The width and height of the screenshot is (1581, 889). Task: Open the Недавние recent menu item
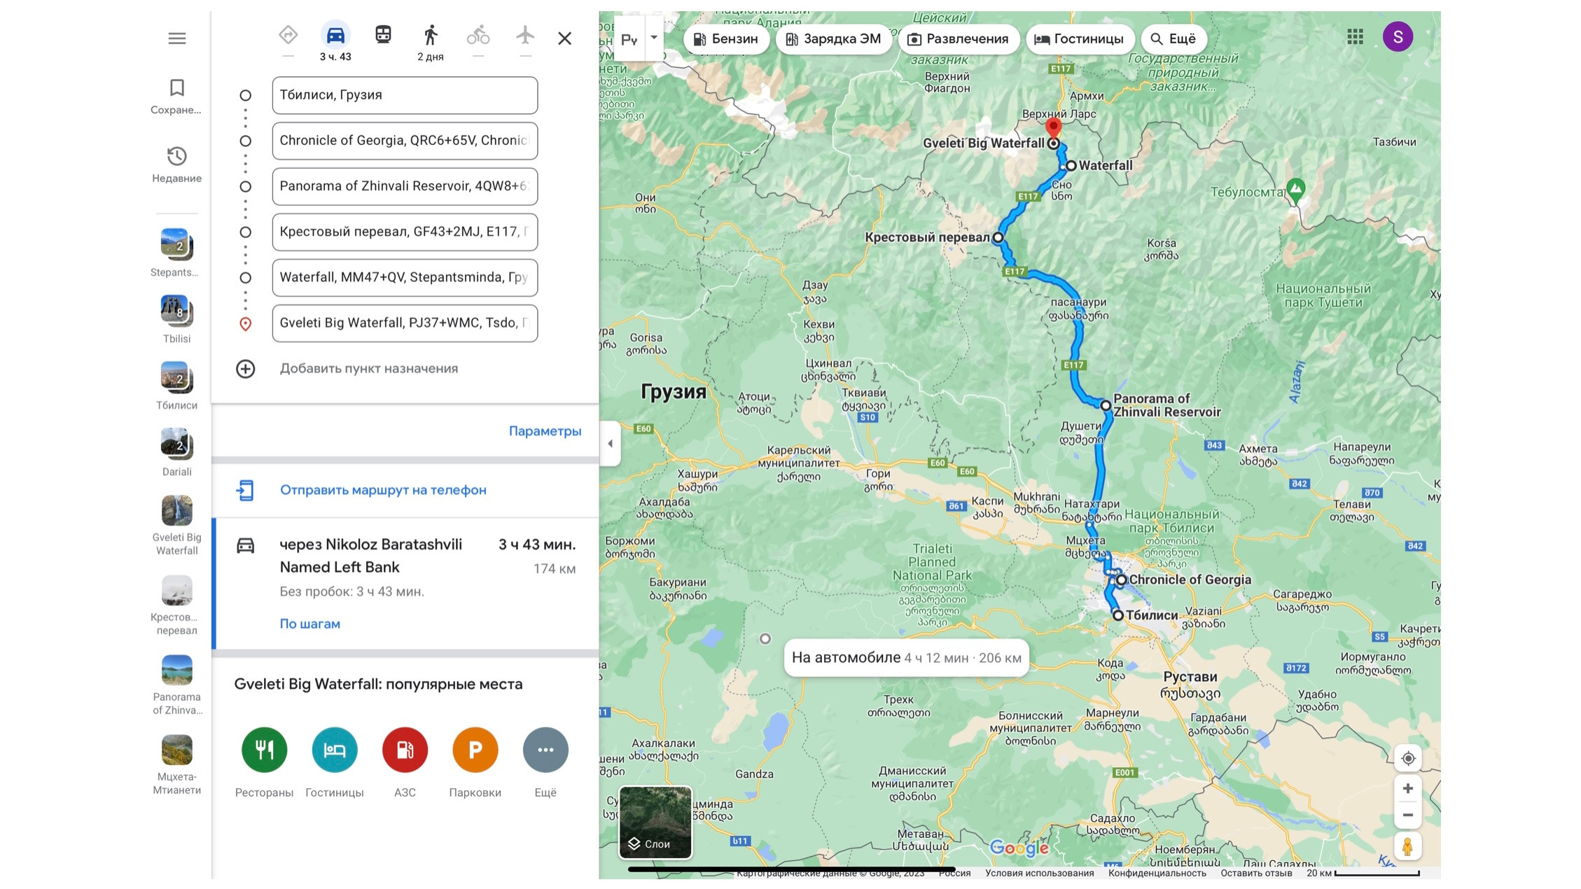coord(176,164)
